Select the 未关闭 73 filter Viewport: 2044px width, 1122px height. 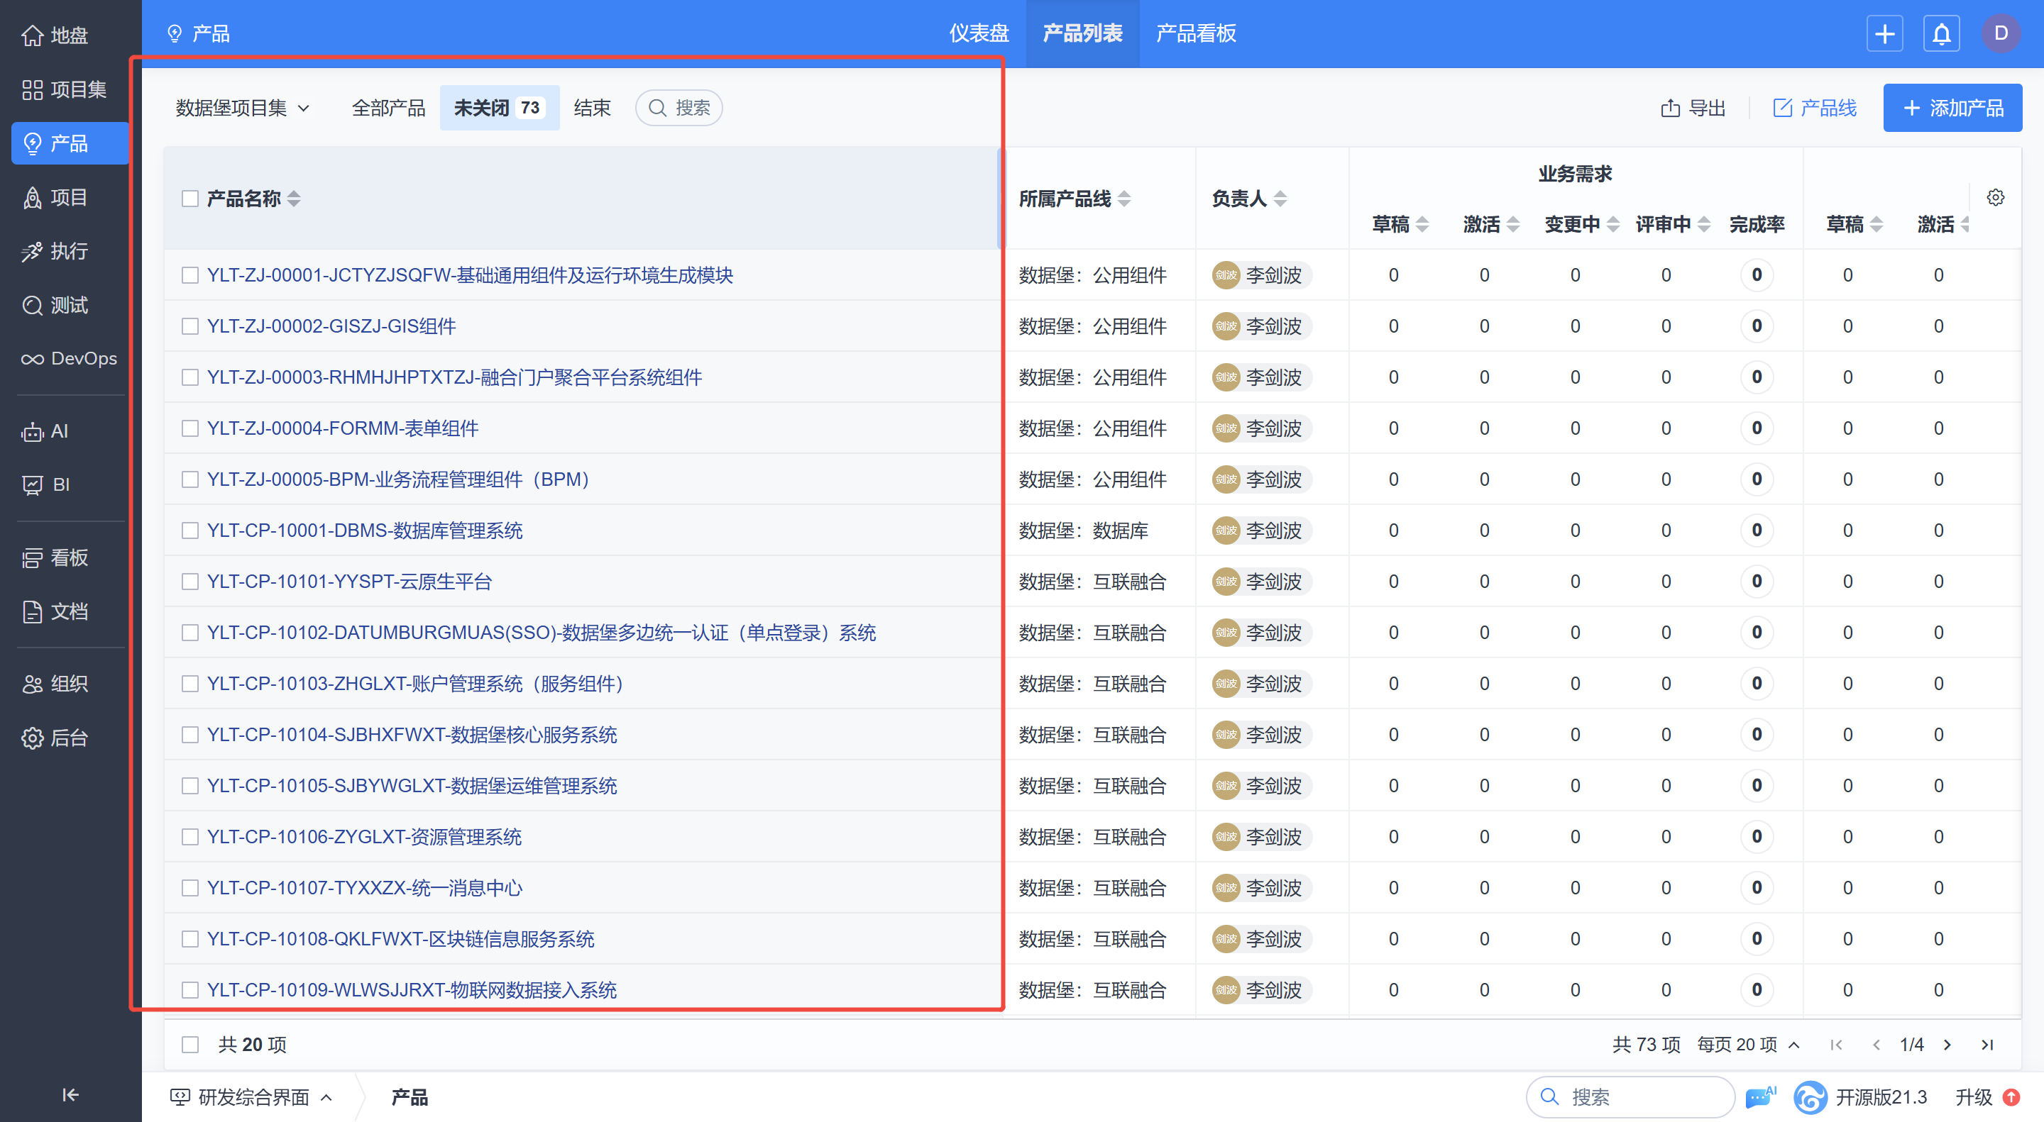pos(499,108)
